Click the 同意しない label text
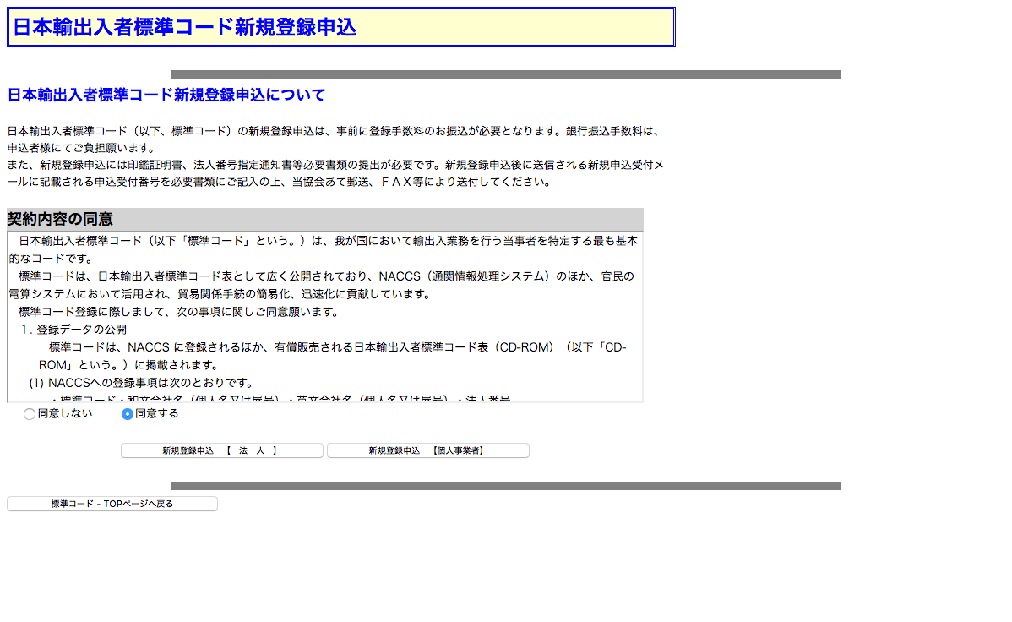 [x=65, y=413]
